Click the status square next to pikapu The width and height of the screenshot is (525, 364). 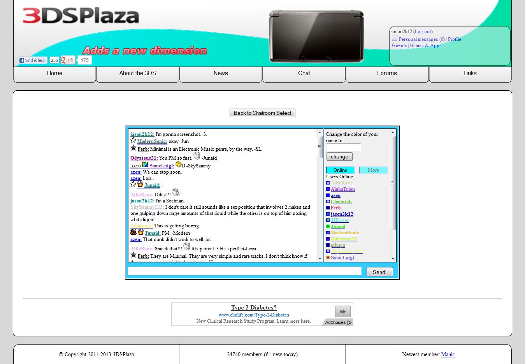pos(328,245)
